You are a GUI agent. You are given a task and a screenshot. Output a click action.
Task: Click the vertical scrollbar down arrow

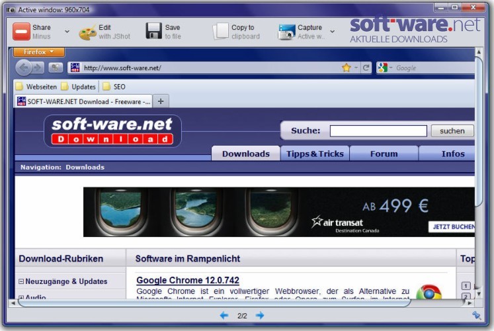(479, 294)
